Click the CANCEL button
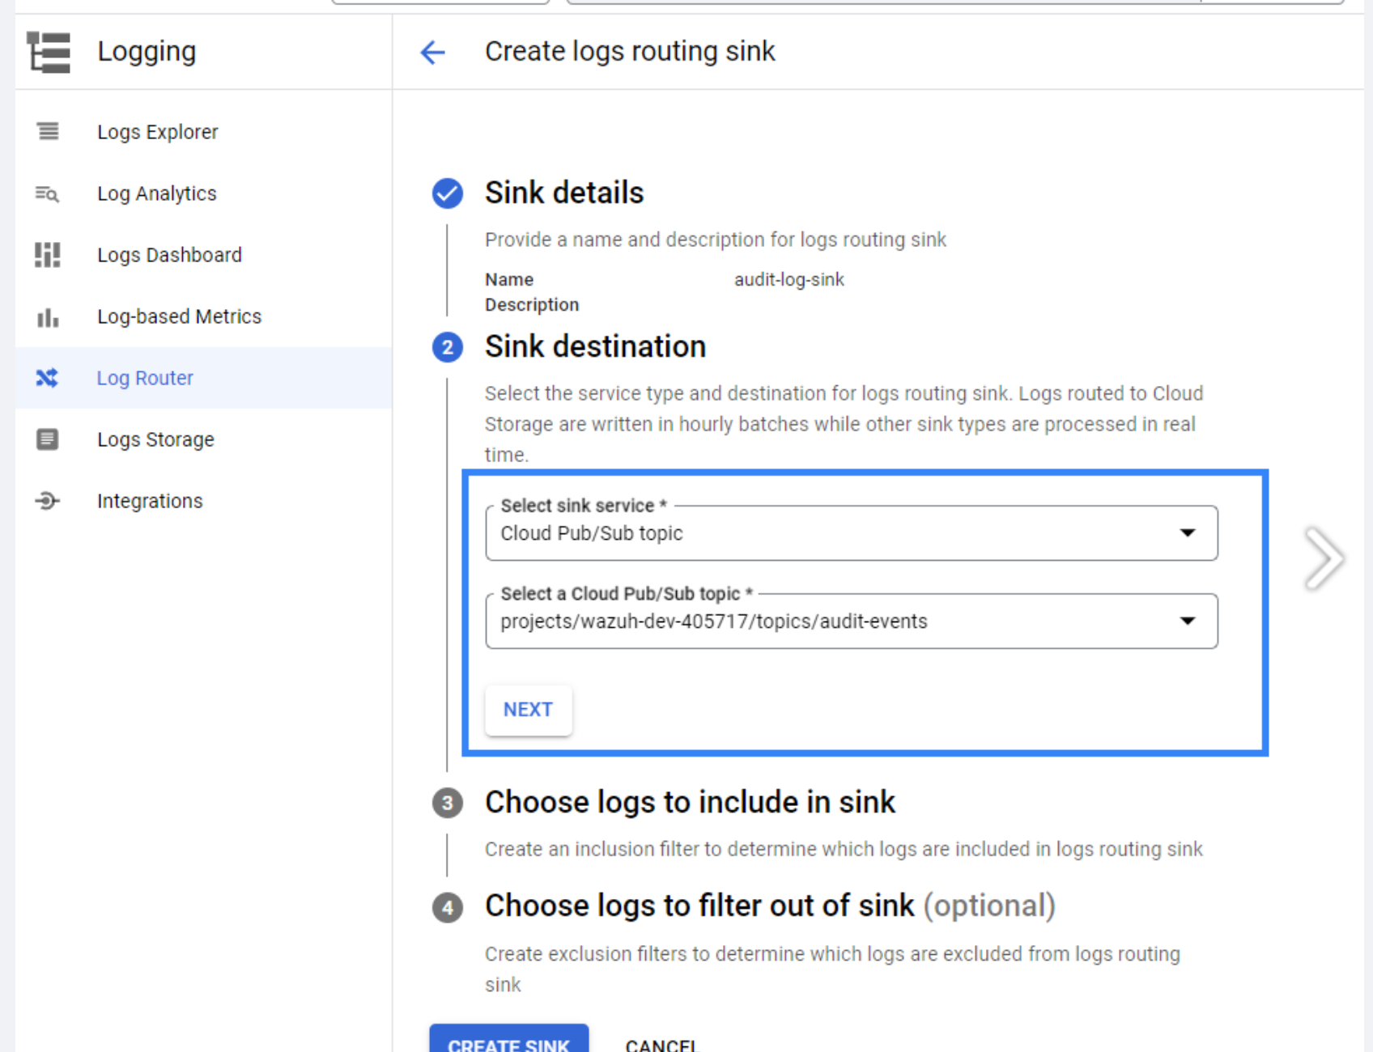The image size is (1373, 1052). [x=661, y=1045]
